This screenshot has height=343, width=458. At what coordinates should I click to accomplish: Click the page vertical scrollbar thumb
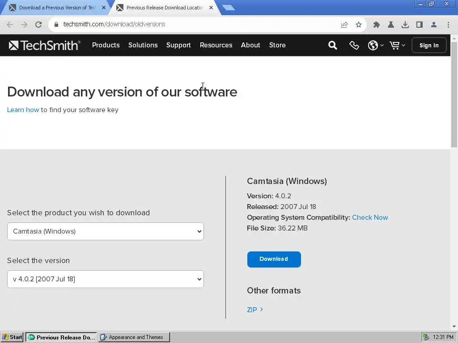coord(454,95)
